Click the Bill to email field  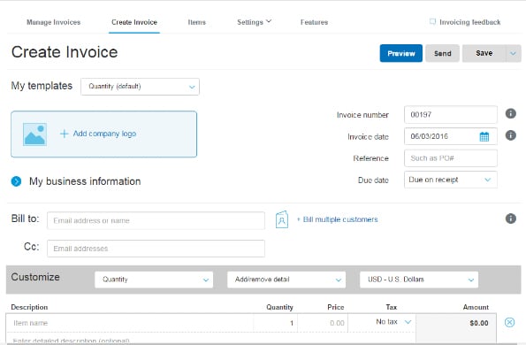pos(156,220)
